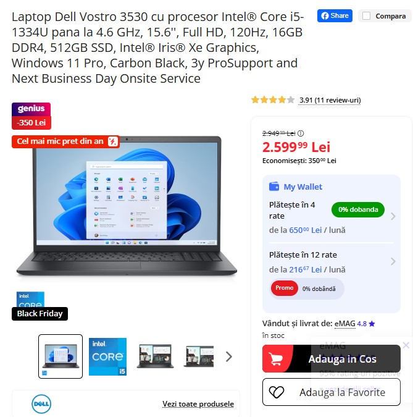Open Vezi toate produsele link

tap(198, 404)
